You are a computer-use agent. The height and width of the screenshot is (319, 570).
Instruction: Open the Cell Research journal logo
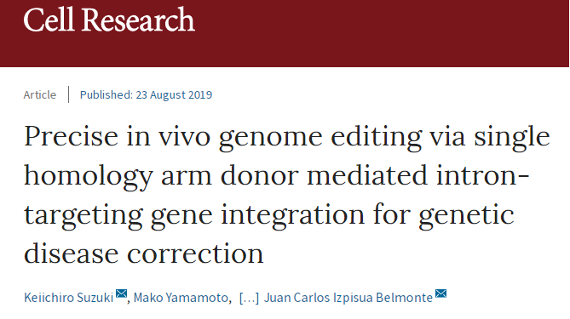pyautogui.click(x=109, y=20)
